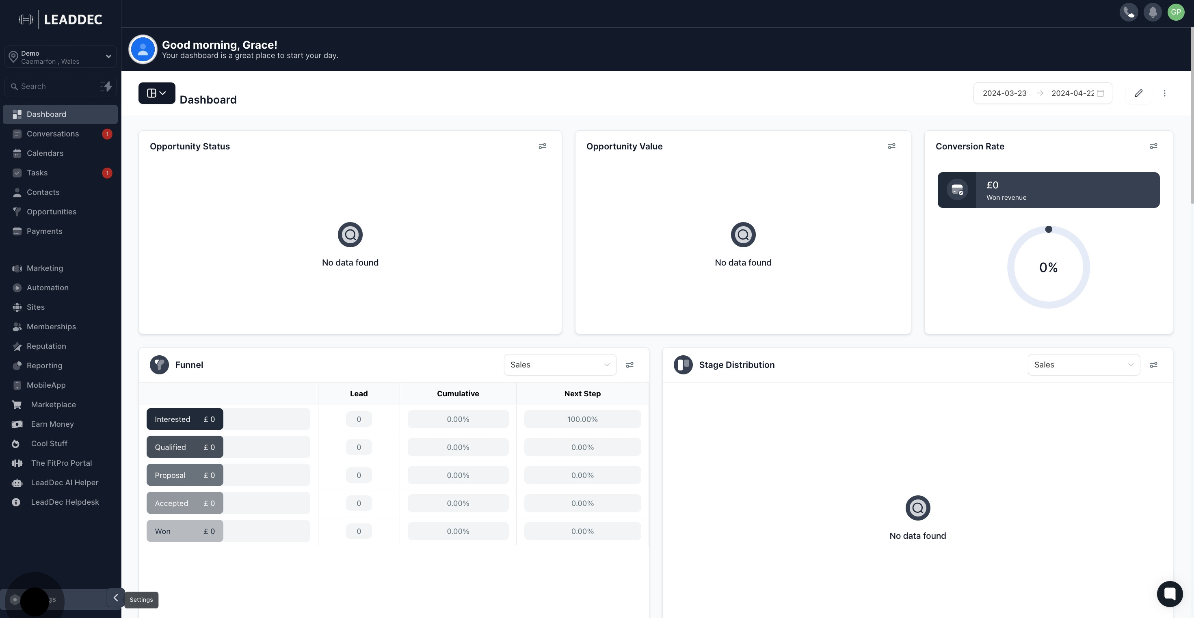Open the Funnel Sales pipeline dropdown
Image resolution: width=1194 pixels, height=618 pixels.
click(560, 365)
